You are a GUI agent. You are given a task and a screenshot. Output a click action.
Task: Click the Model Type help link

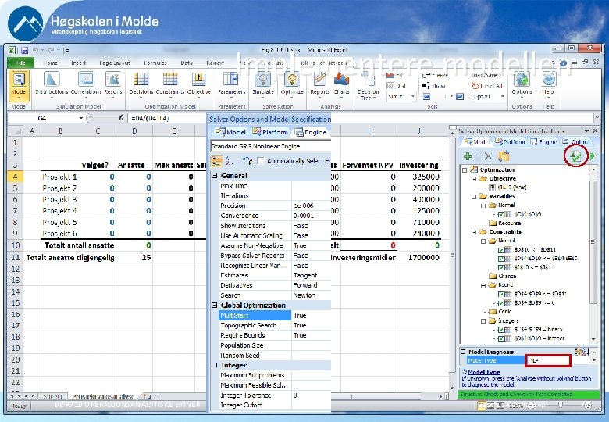[x=483, y=373]
